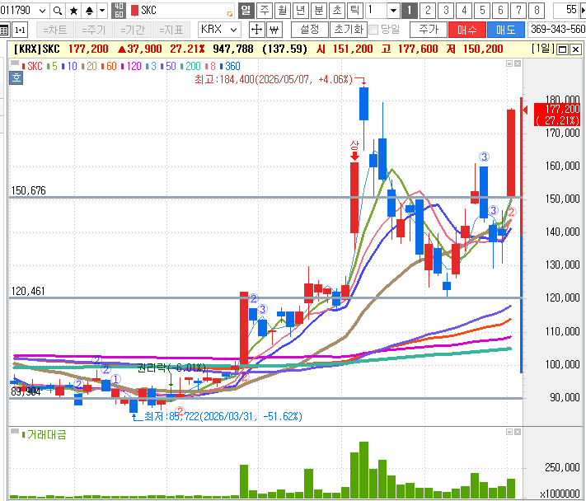Click the ₩ won currency icon
The height and width of the screenshot is (501, 586).
(x=274, y=30)
